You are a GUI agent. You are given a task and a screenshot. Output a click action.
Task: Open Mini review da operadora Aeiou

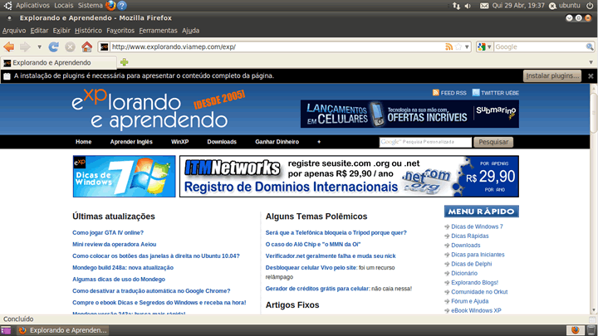[x=114, y=245]
